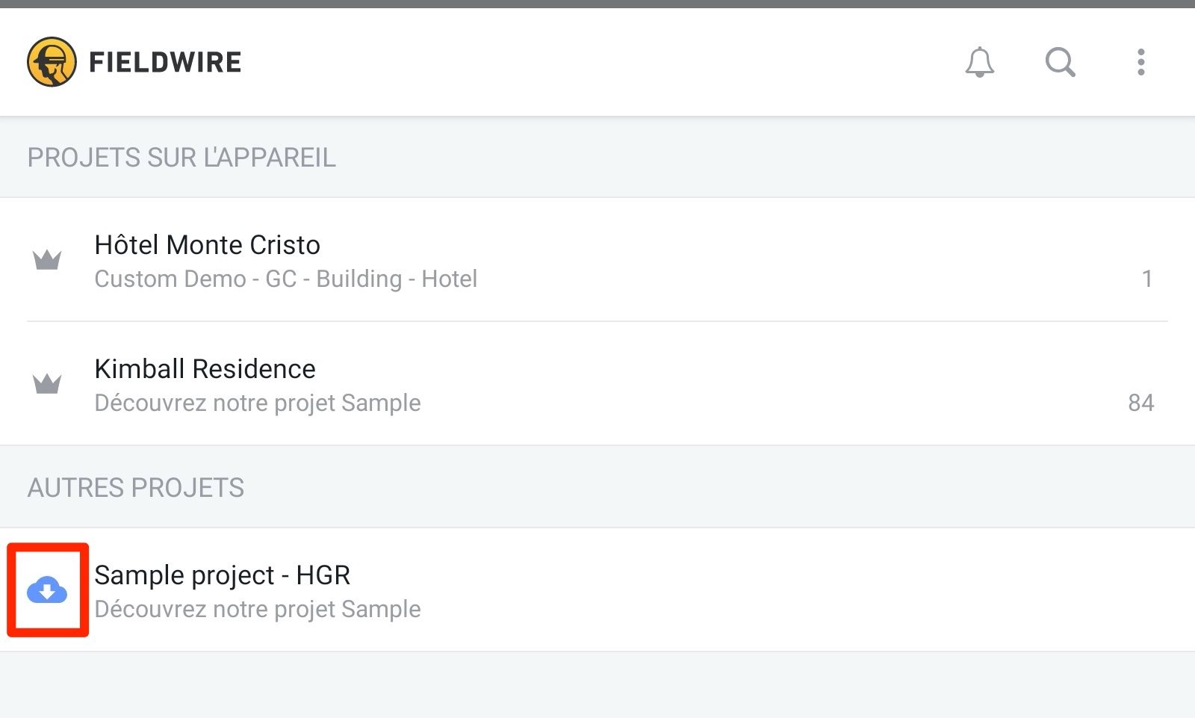Download Sample project via cloud icon
Screen dimensions: 1195x718
tap(47, 590)
